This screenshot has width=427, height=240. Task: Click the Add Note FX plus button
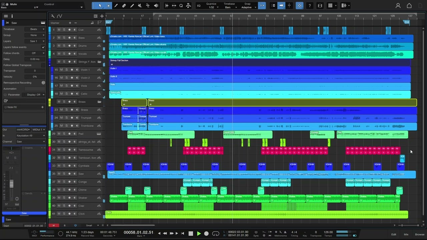42,107
